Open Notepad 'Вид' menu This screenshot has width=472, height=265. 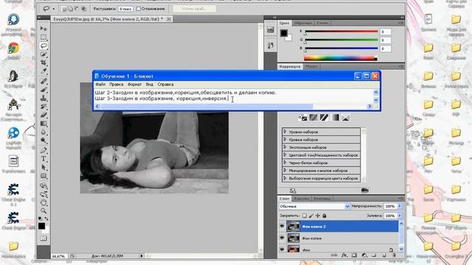(x=149, y=85)
